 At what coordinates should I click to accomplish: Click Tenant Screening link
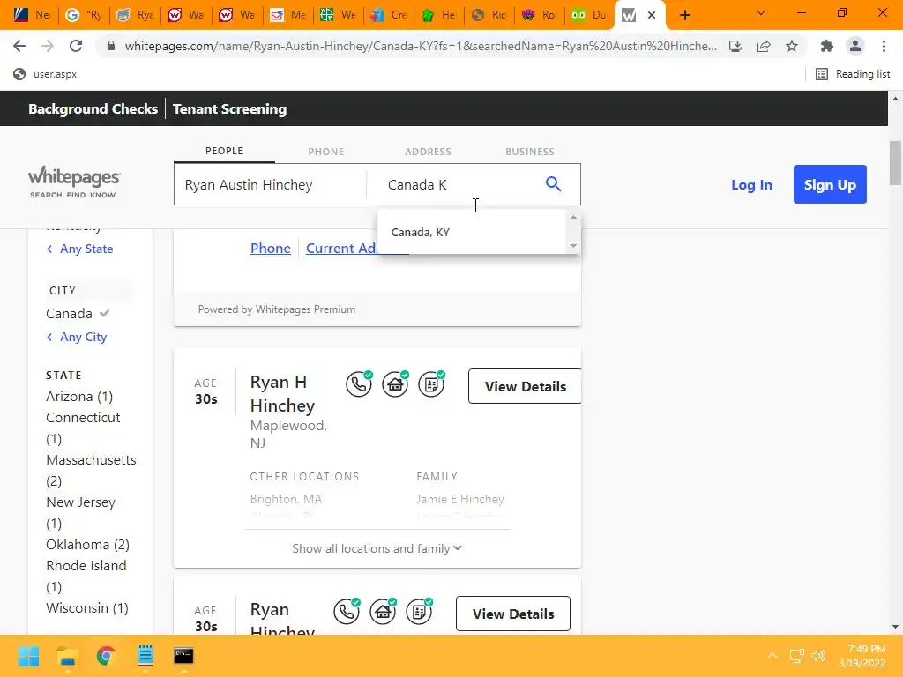pos(230,108)
